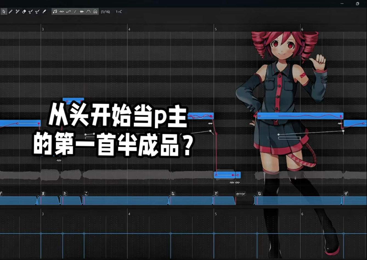Viewport: 367px width, 260px height.
Task: Click bar 5 marker in piano roll ruler
Action: tap(216, 29)
